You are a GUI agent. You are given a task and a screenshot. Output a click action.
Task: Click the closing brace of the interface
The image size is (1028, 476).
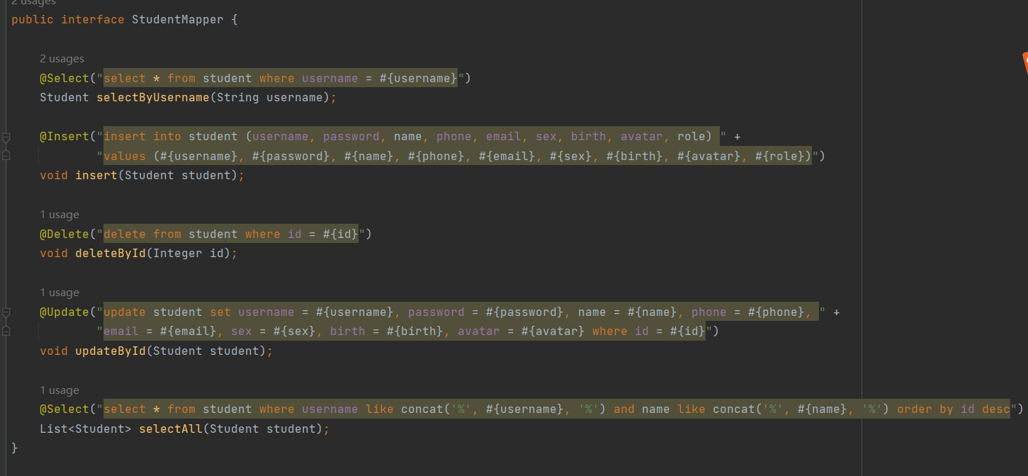pos(15,448)
